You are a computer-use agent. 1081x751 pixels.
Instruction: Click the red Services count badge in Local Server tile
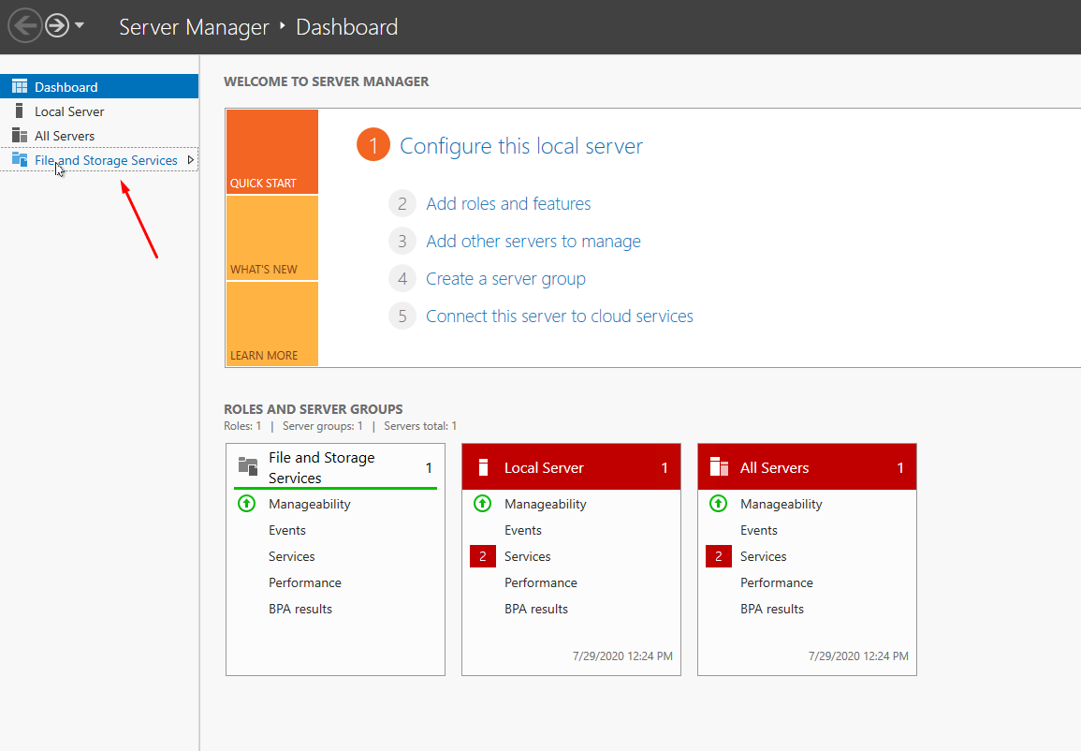tap(482, 556)
